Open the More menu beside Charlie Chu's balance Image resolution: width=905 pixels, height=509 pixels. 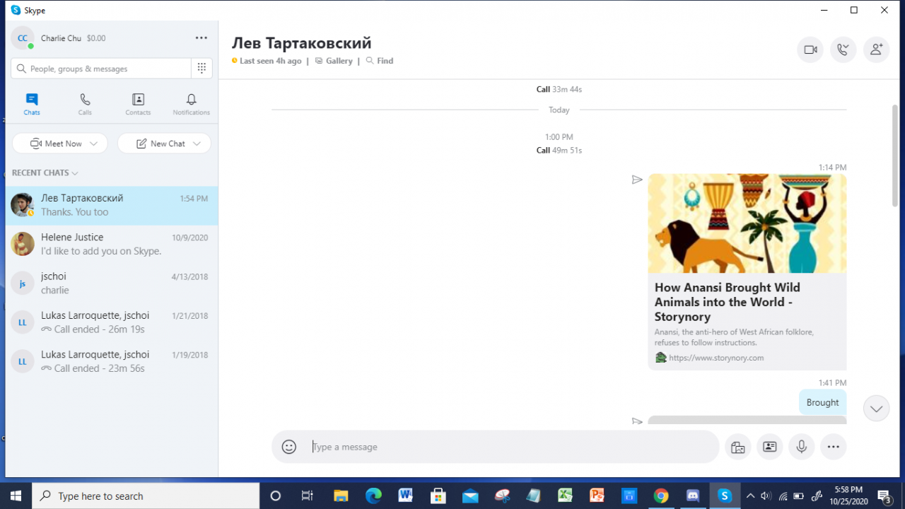[x=202, y=38]
